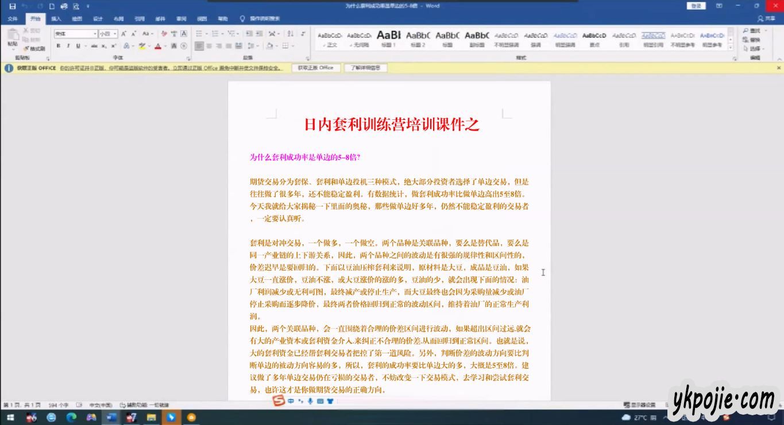Image resolution: width=784 pixels, height=425 pixels.
Task: Toggle left text alignment
Action: pyautogui.click(x=199, y=46)
